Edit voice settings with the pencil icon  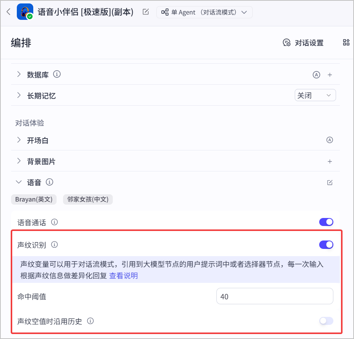tap(330, 182)
